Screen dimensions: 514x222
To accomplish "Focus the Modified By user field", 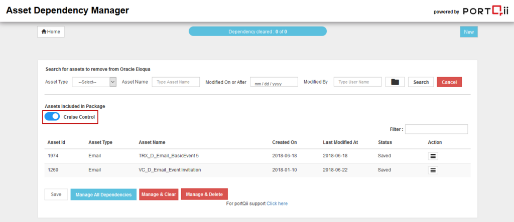I will coord(357,82).
